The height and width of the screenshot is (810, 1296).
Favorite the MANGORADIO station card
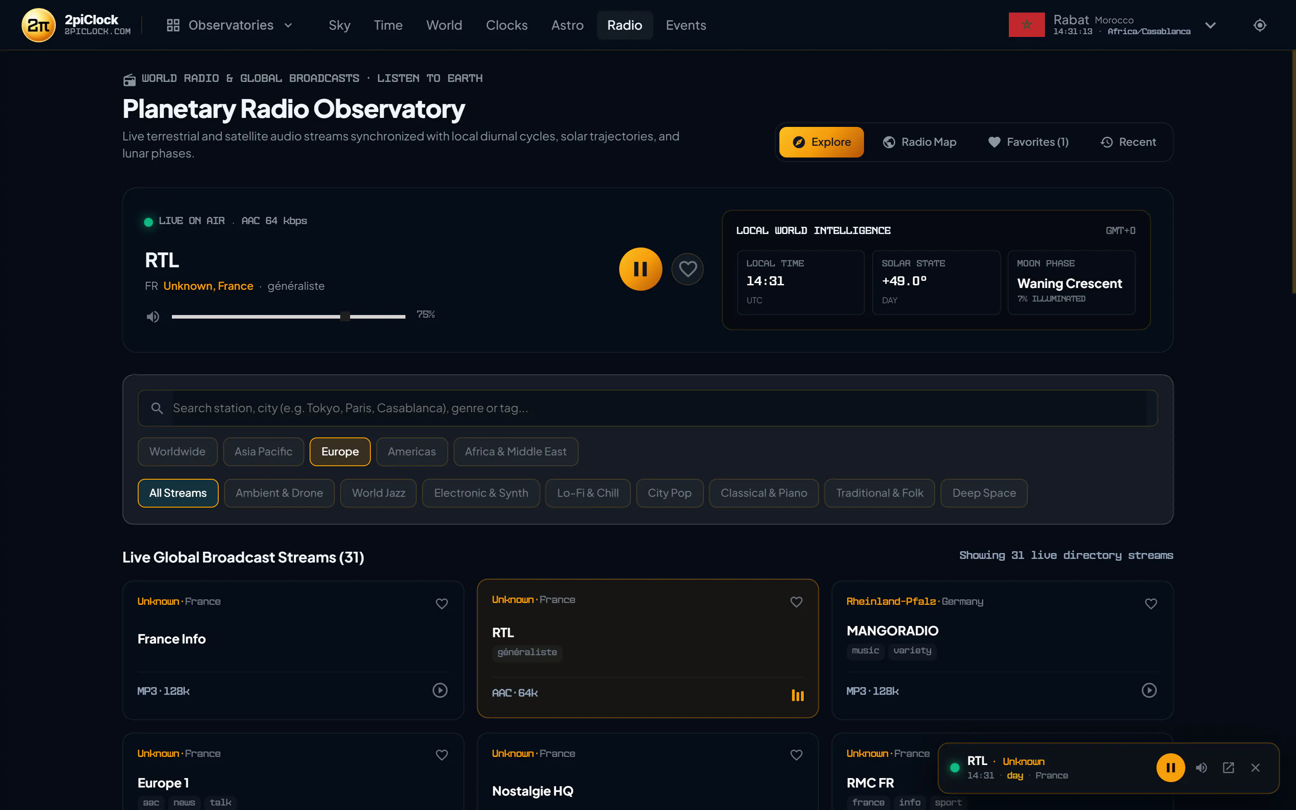1151,604
